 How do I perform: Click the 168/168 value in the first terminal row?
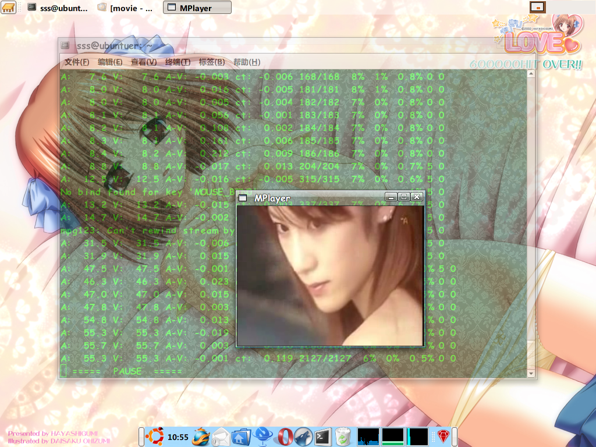(x=320, y=77)
